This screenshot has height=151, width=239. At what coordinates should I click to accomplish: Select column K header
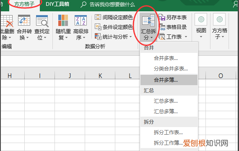coord(100,75)
